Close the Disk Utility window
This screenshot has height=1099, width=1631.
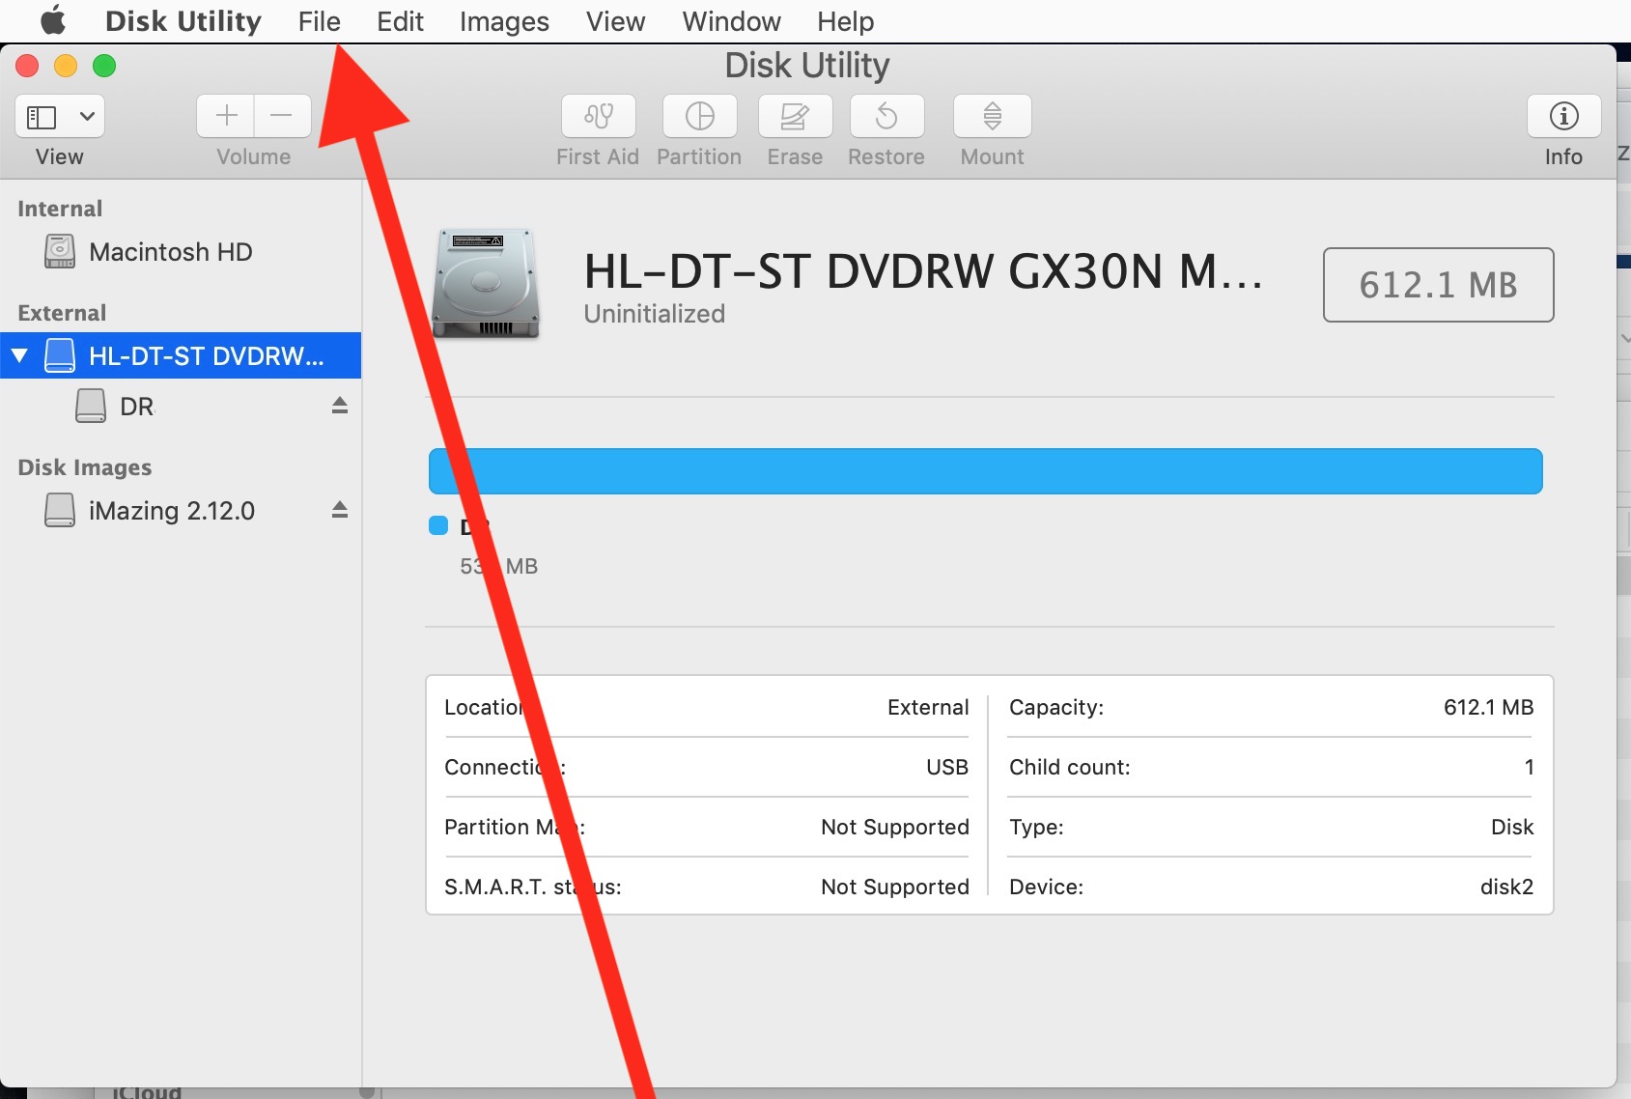pos(27,66)
